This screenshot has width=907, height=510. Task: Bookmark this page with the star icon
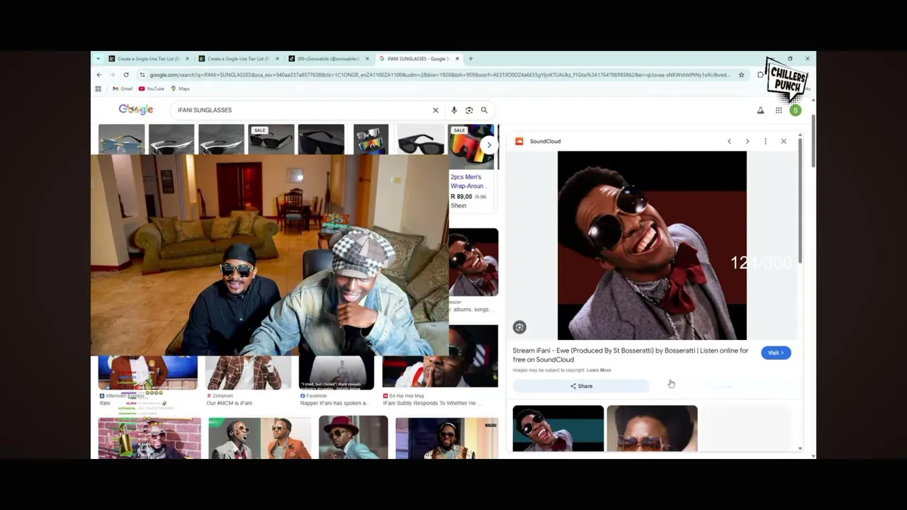click(741, 74)
